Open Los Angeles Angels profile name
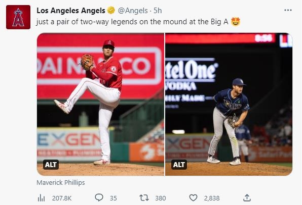Screen dimensions: 302x205 point(71,11)
